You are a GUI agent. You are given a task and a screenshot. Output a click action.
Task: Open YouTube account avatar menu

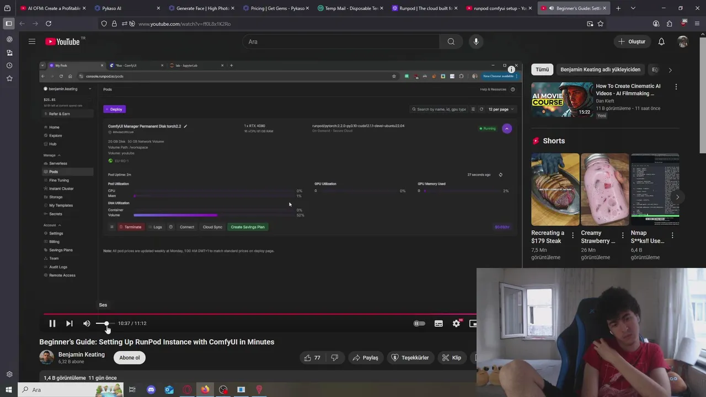click(683, 41)
